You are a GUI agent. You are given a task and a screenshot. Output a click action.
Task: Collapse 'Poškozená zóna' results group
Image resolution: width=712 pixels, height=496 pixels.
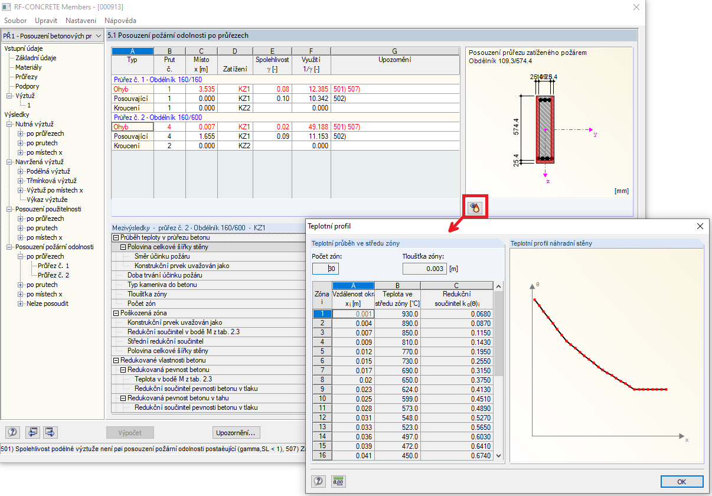click(x=116, y=313)
